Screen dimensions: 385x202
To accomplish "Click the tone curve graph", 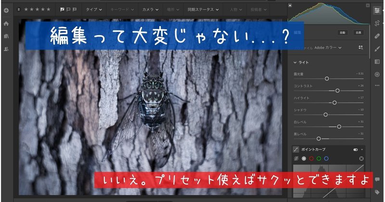I will tap(329, 181).
